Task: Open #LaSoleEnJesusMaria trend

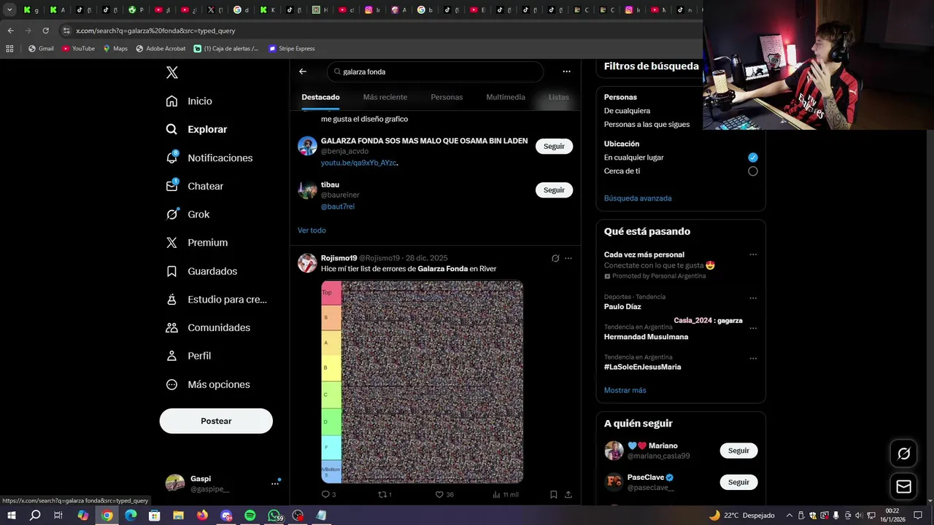Action: pos(642,367)
